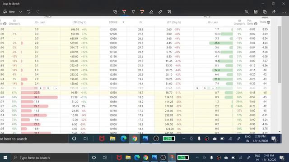The width and height of the screenshot is (289, 162).
Task: Open the microphone tray icon
Action: coord(212,157)
